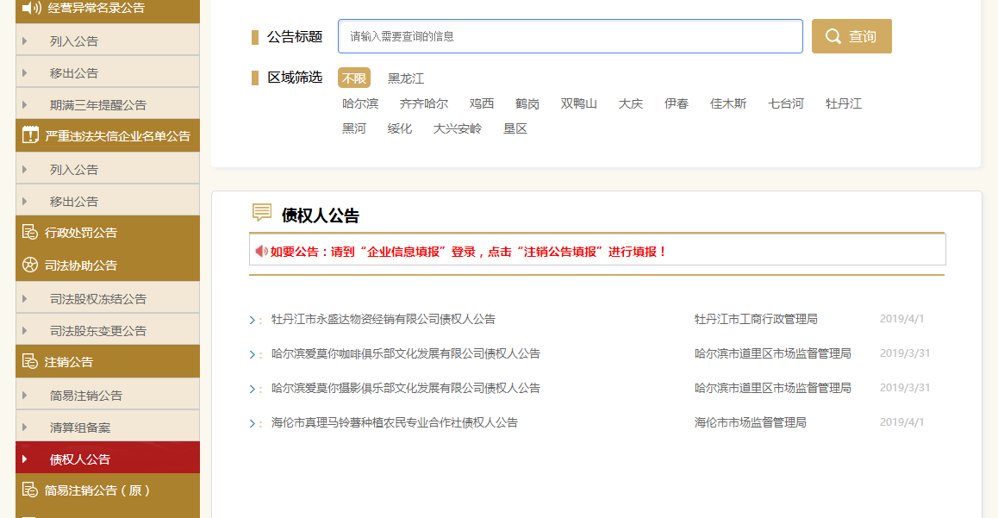
Task: Click the document icon beside 行政处罚公告
Action: (x=31, y=233)
